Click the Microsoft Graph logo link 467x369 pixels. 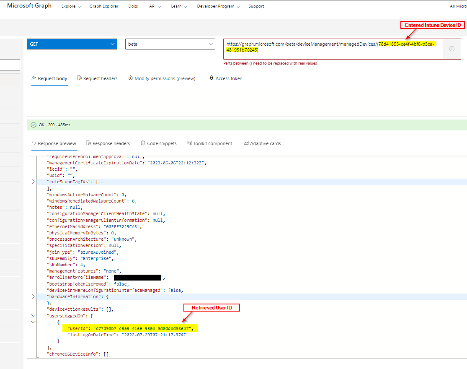29,6
